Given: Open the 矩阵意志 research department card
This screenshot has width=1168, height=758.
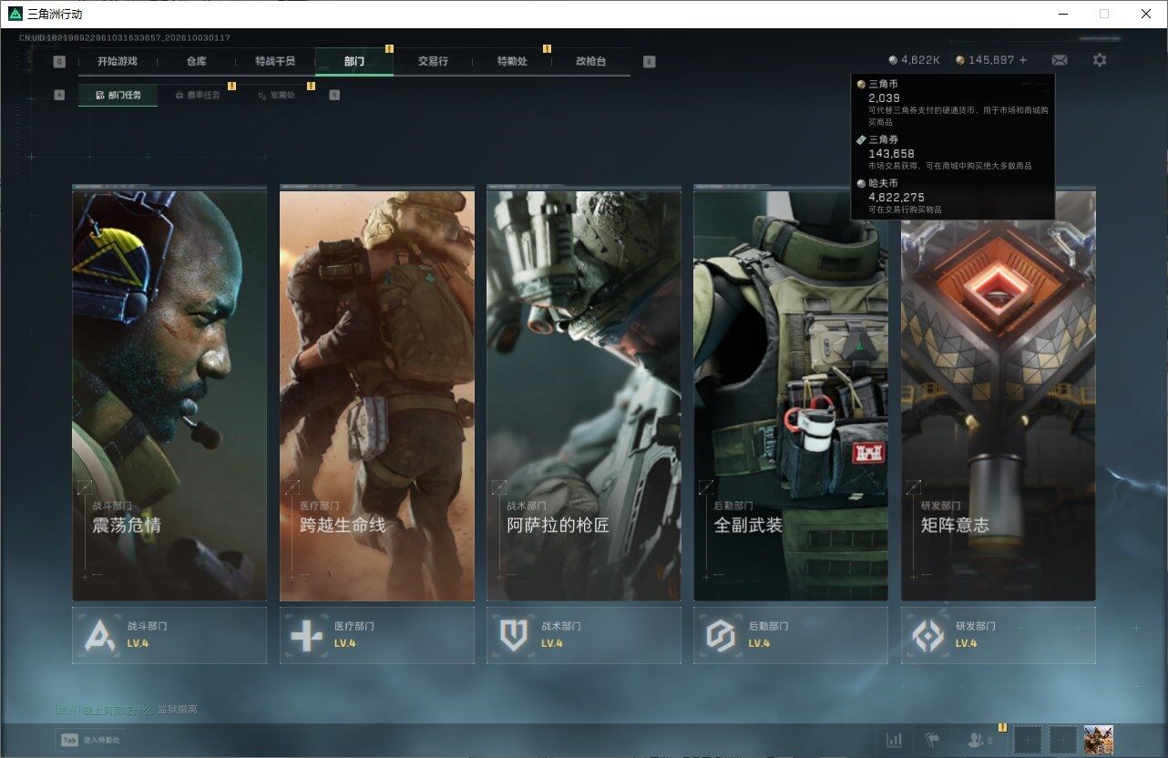Looking at the screenshot, I should [999, 394].
